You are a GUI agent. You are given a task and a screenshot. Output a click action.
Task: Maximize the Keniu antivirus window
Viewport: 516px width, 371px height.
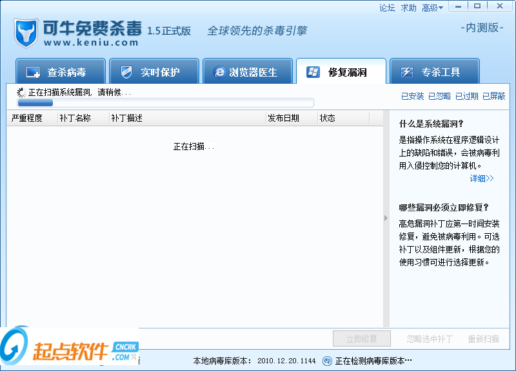point(477,6)
